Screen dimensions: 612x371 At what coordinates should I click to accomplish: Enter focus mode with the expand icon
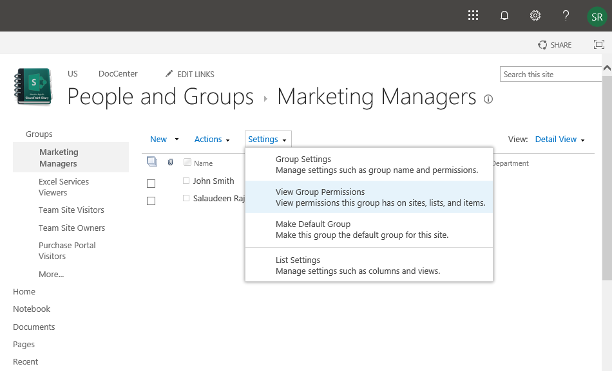pyautogui.click(x=599, y=44)
